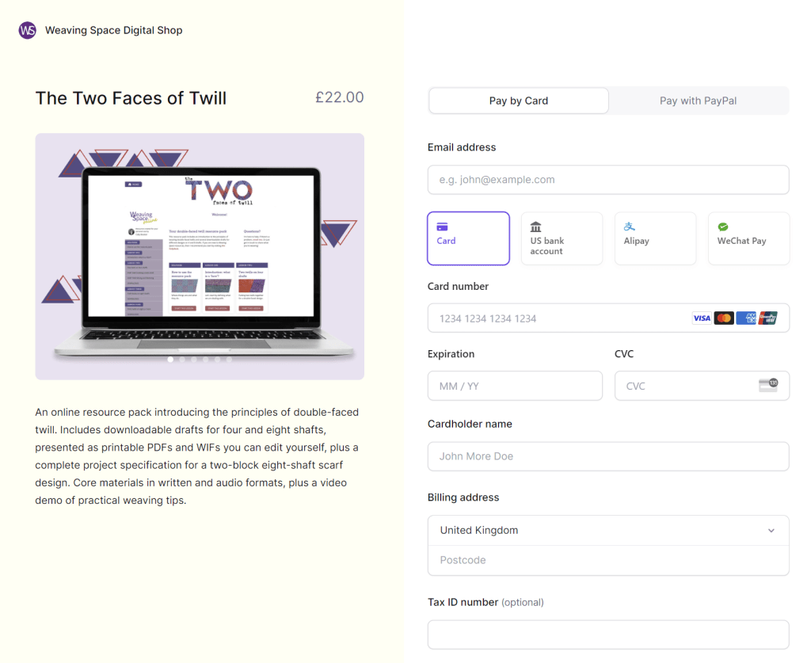Click the CVC card hint icon
This screenshot has width=811, height=663.
point(767,386)
